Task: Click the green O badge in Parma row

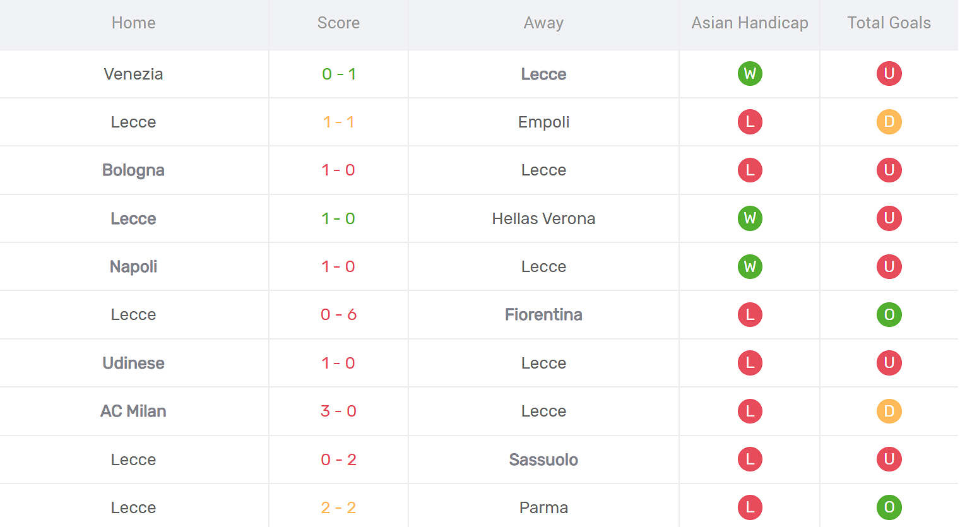Action: [x=889, y=507]
